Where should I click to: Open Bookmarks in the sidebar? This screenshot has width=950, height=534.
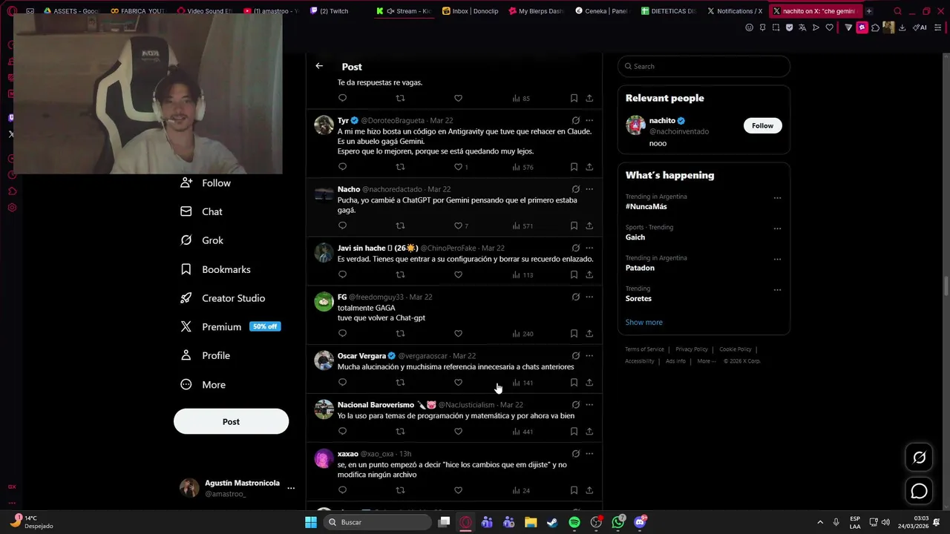(x=216, y=269)
